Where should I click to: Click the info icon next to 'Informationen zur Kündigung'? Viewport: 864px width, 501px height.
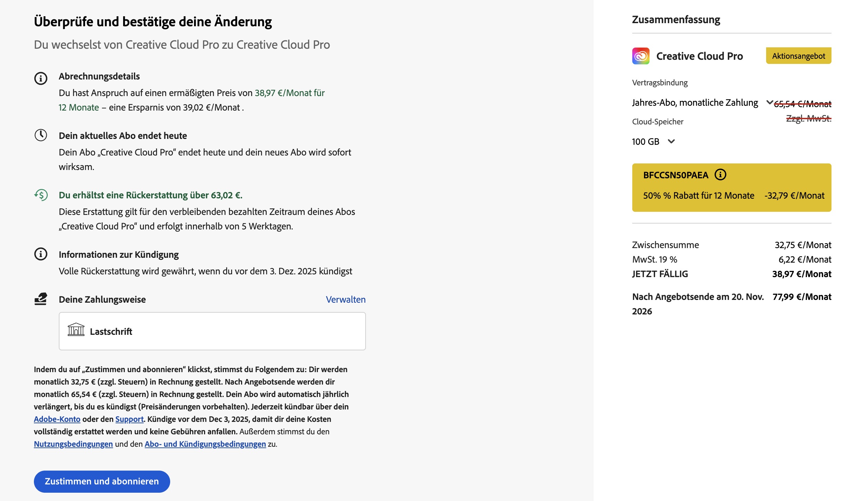click(x=41, y=254)
